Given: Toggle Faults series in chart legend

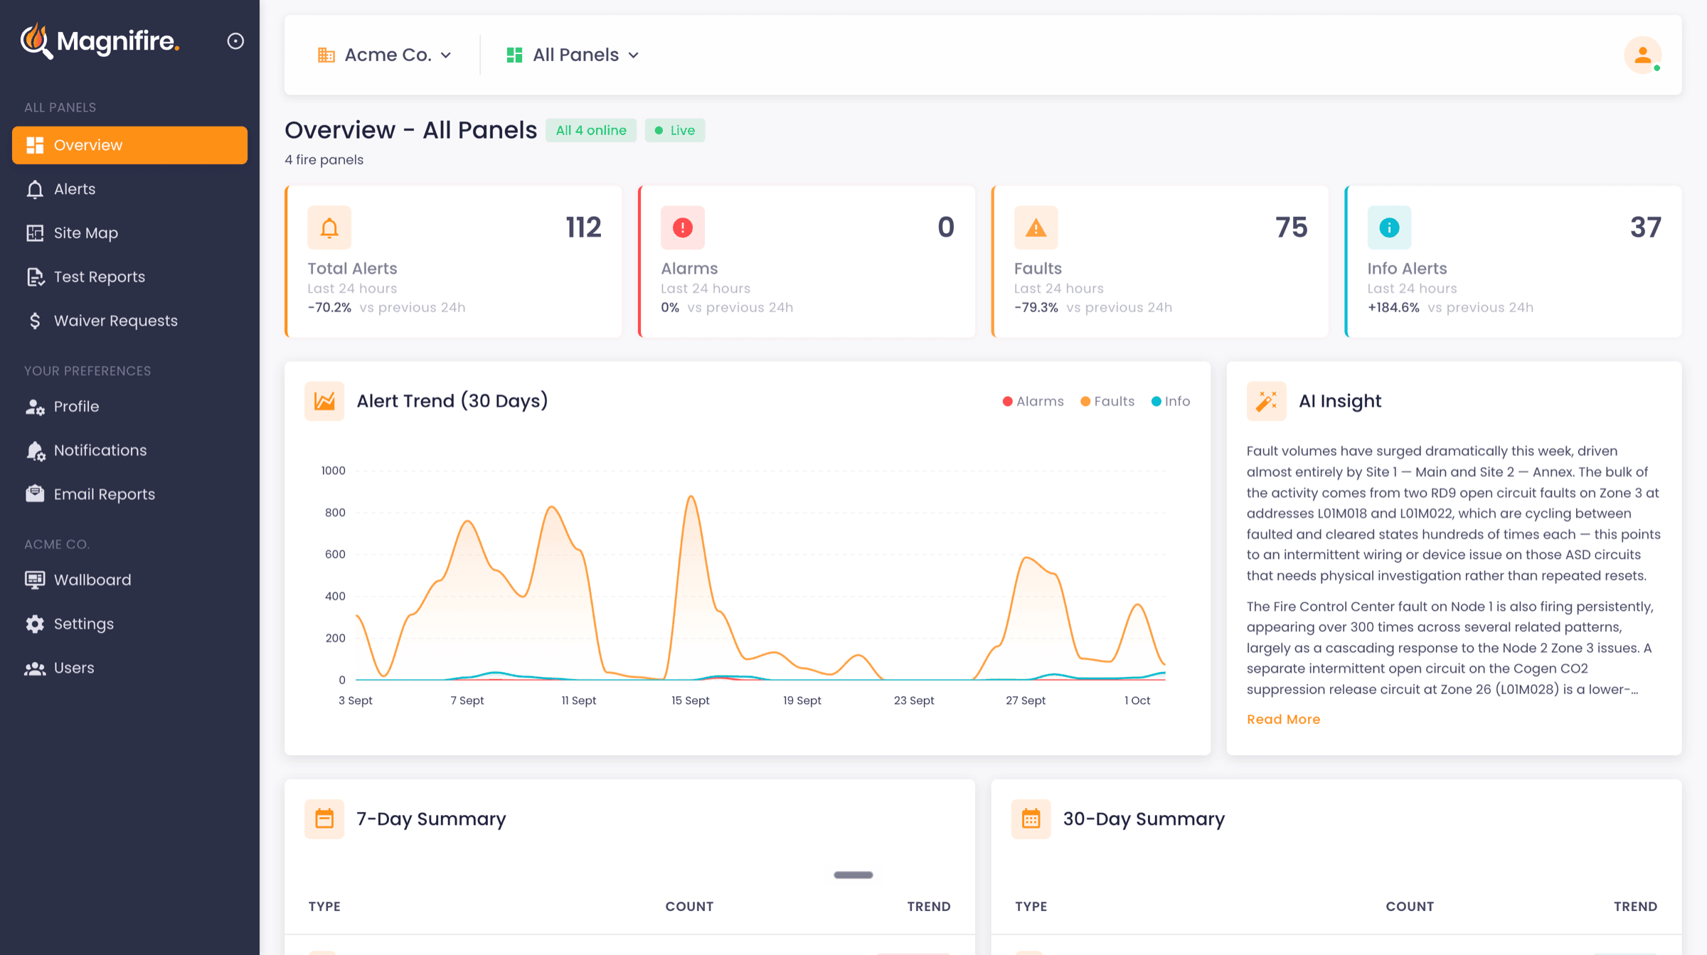Looking at the screenshot, I should (x=1107, y=401).
